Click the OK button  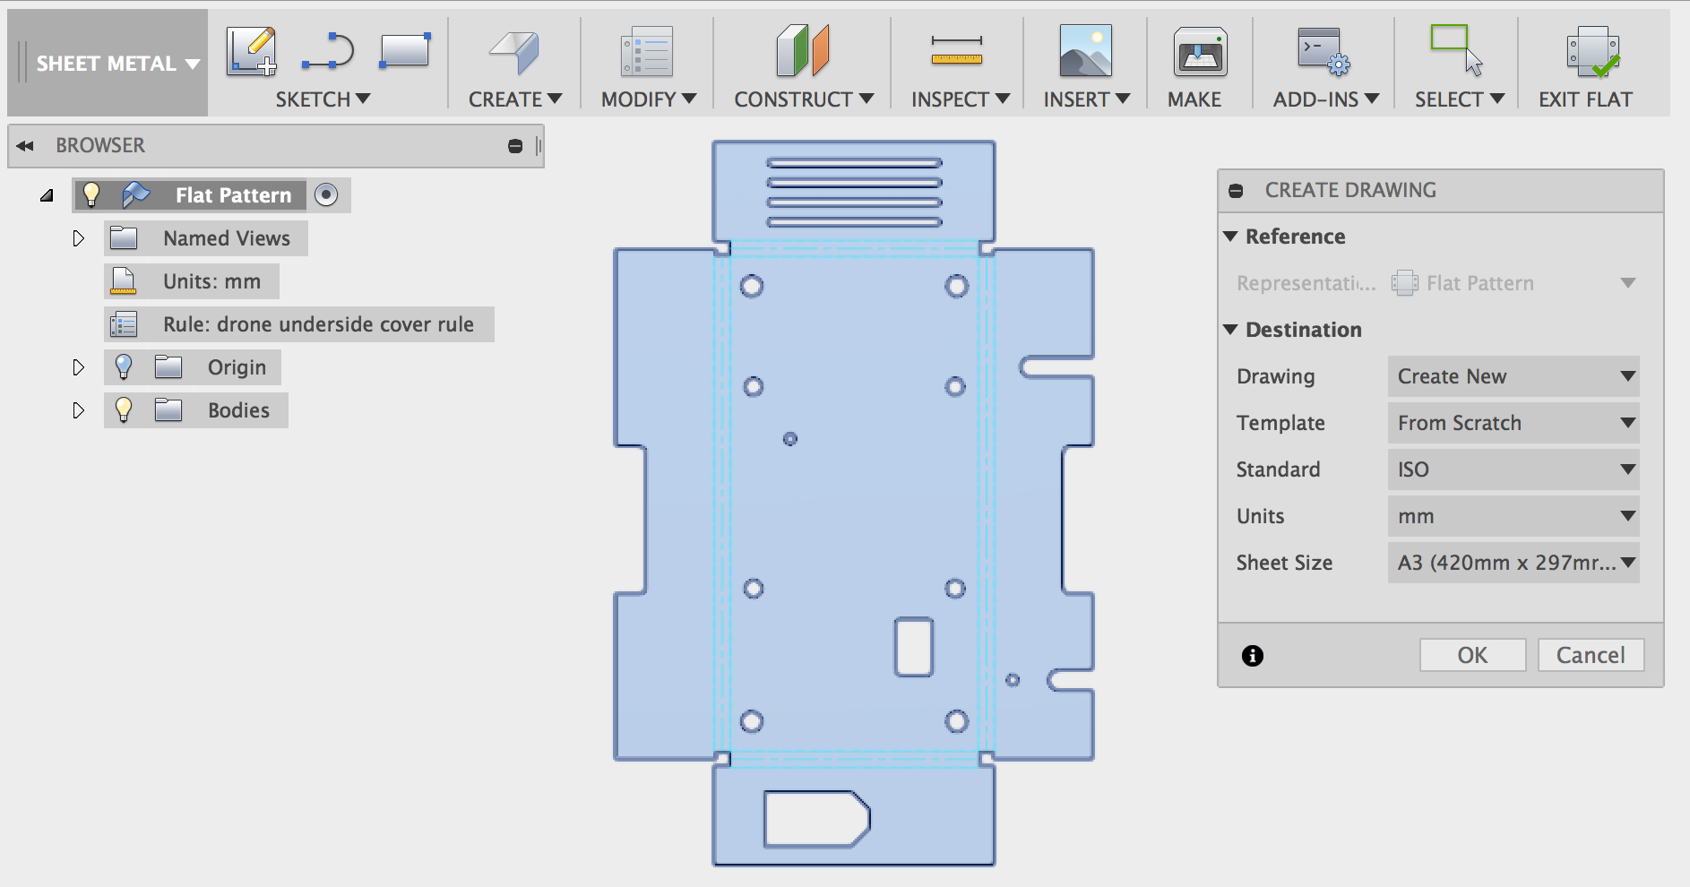coord(1472,655)
